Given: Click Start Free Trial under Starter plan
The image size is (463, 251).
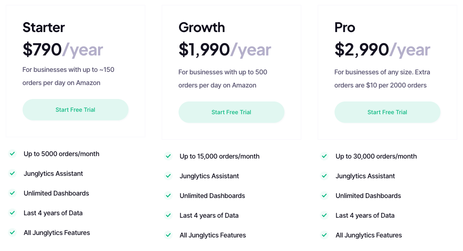Looking at the screenshot, I should (76, 110).
